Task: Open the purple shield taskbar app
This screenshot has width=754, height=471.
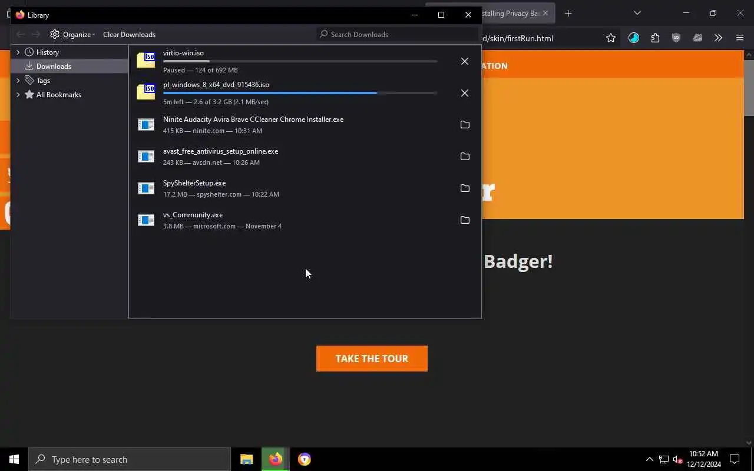Action: (305, 459)
